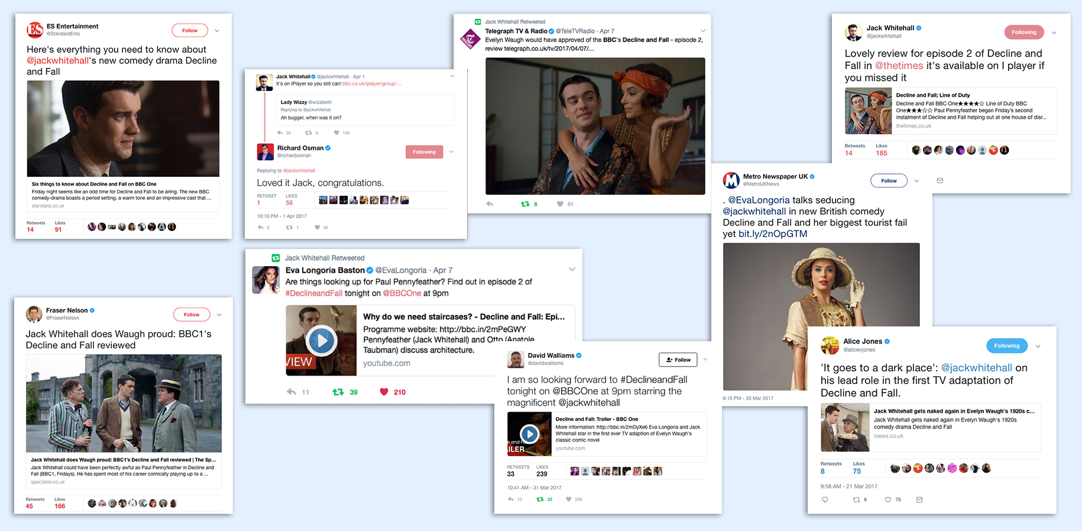
Task: Toggle Following button on Jack Whitehall tweet
Action: pyautogui.click(x=1024, y=33)
